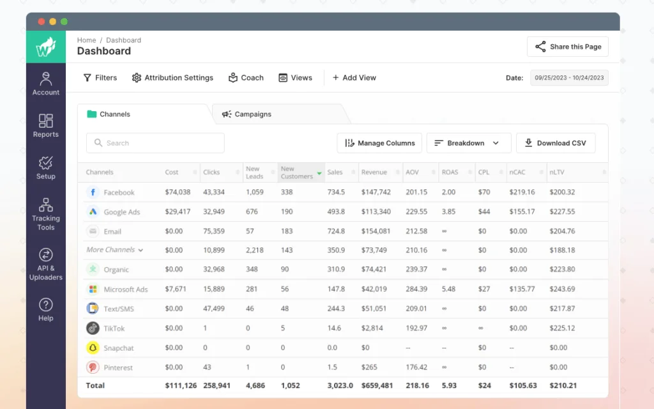Navigate to API & Uploaders
The width and height of the screenshot is (654, 409).
coord(45,265)
